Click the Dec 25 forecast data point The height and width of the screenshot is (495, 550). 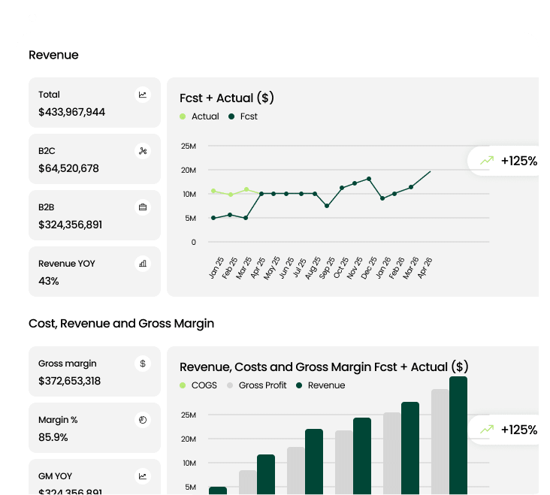[369, 179]
